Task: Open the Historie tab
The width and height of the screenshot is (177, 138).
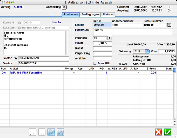Action: tap(107, 14)
